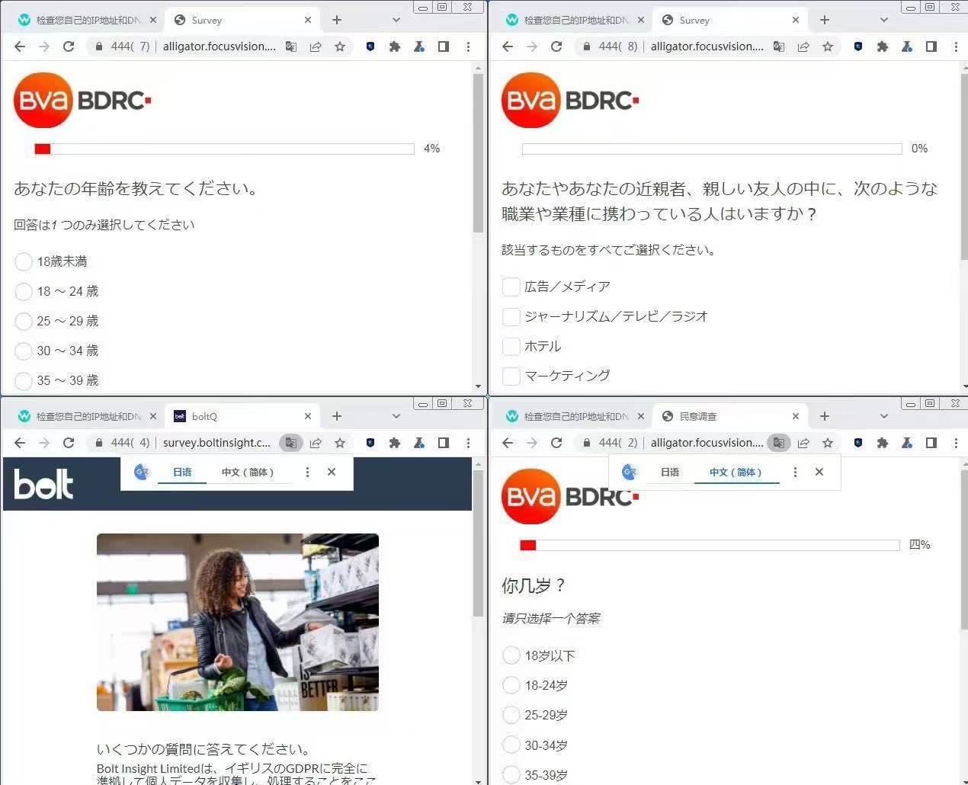Viewport: 968px width, 785px height.
Task: Choose 日语 in boltQ translate popup
Action: [x=182, y=472]
